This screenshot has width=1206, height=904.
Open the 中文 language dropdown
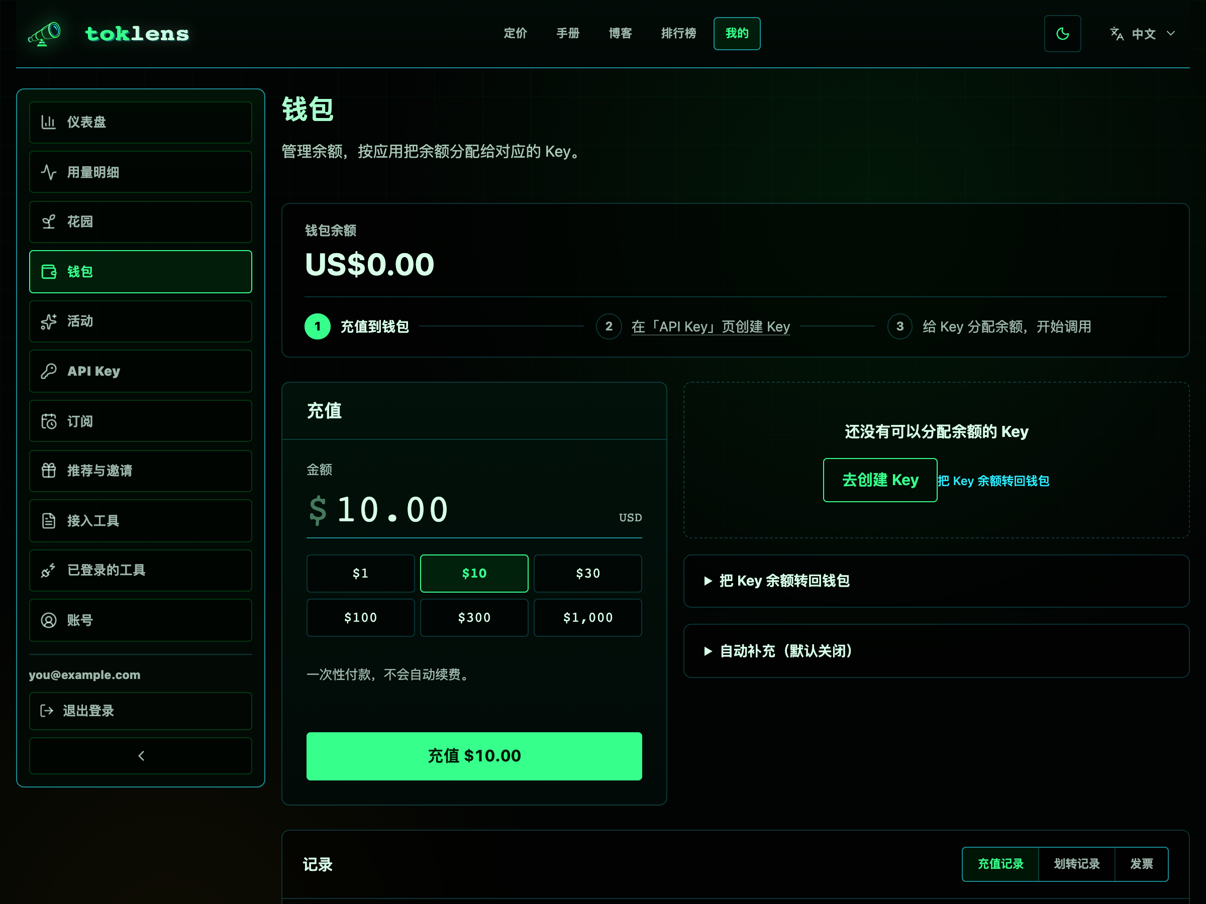(1142, 34)
